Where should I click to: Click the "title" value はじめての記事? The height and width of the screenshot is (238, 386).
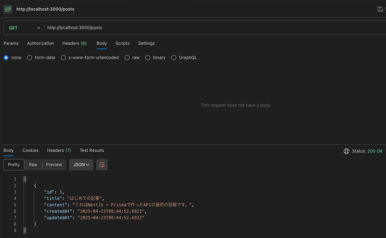click(x=84, y=199)
